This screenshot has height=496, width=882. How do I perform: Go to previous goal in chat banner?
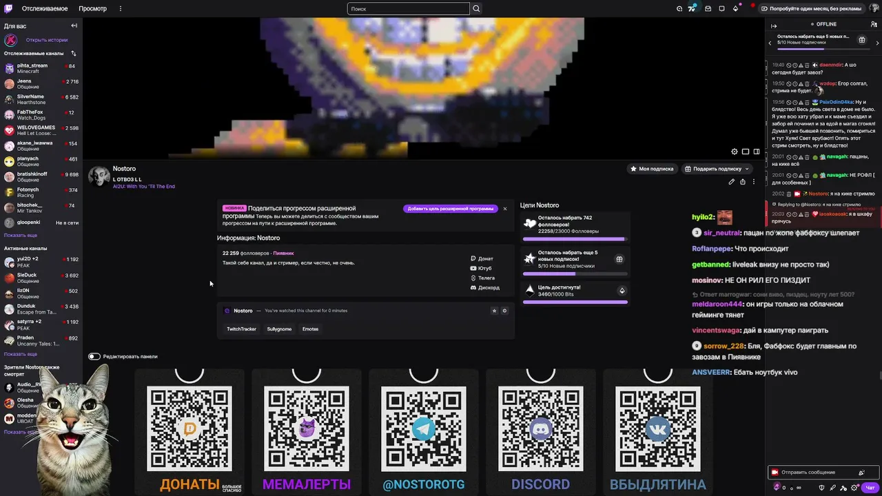[770, 43]
